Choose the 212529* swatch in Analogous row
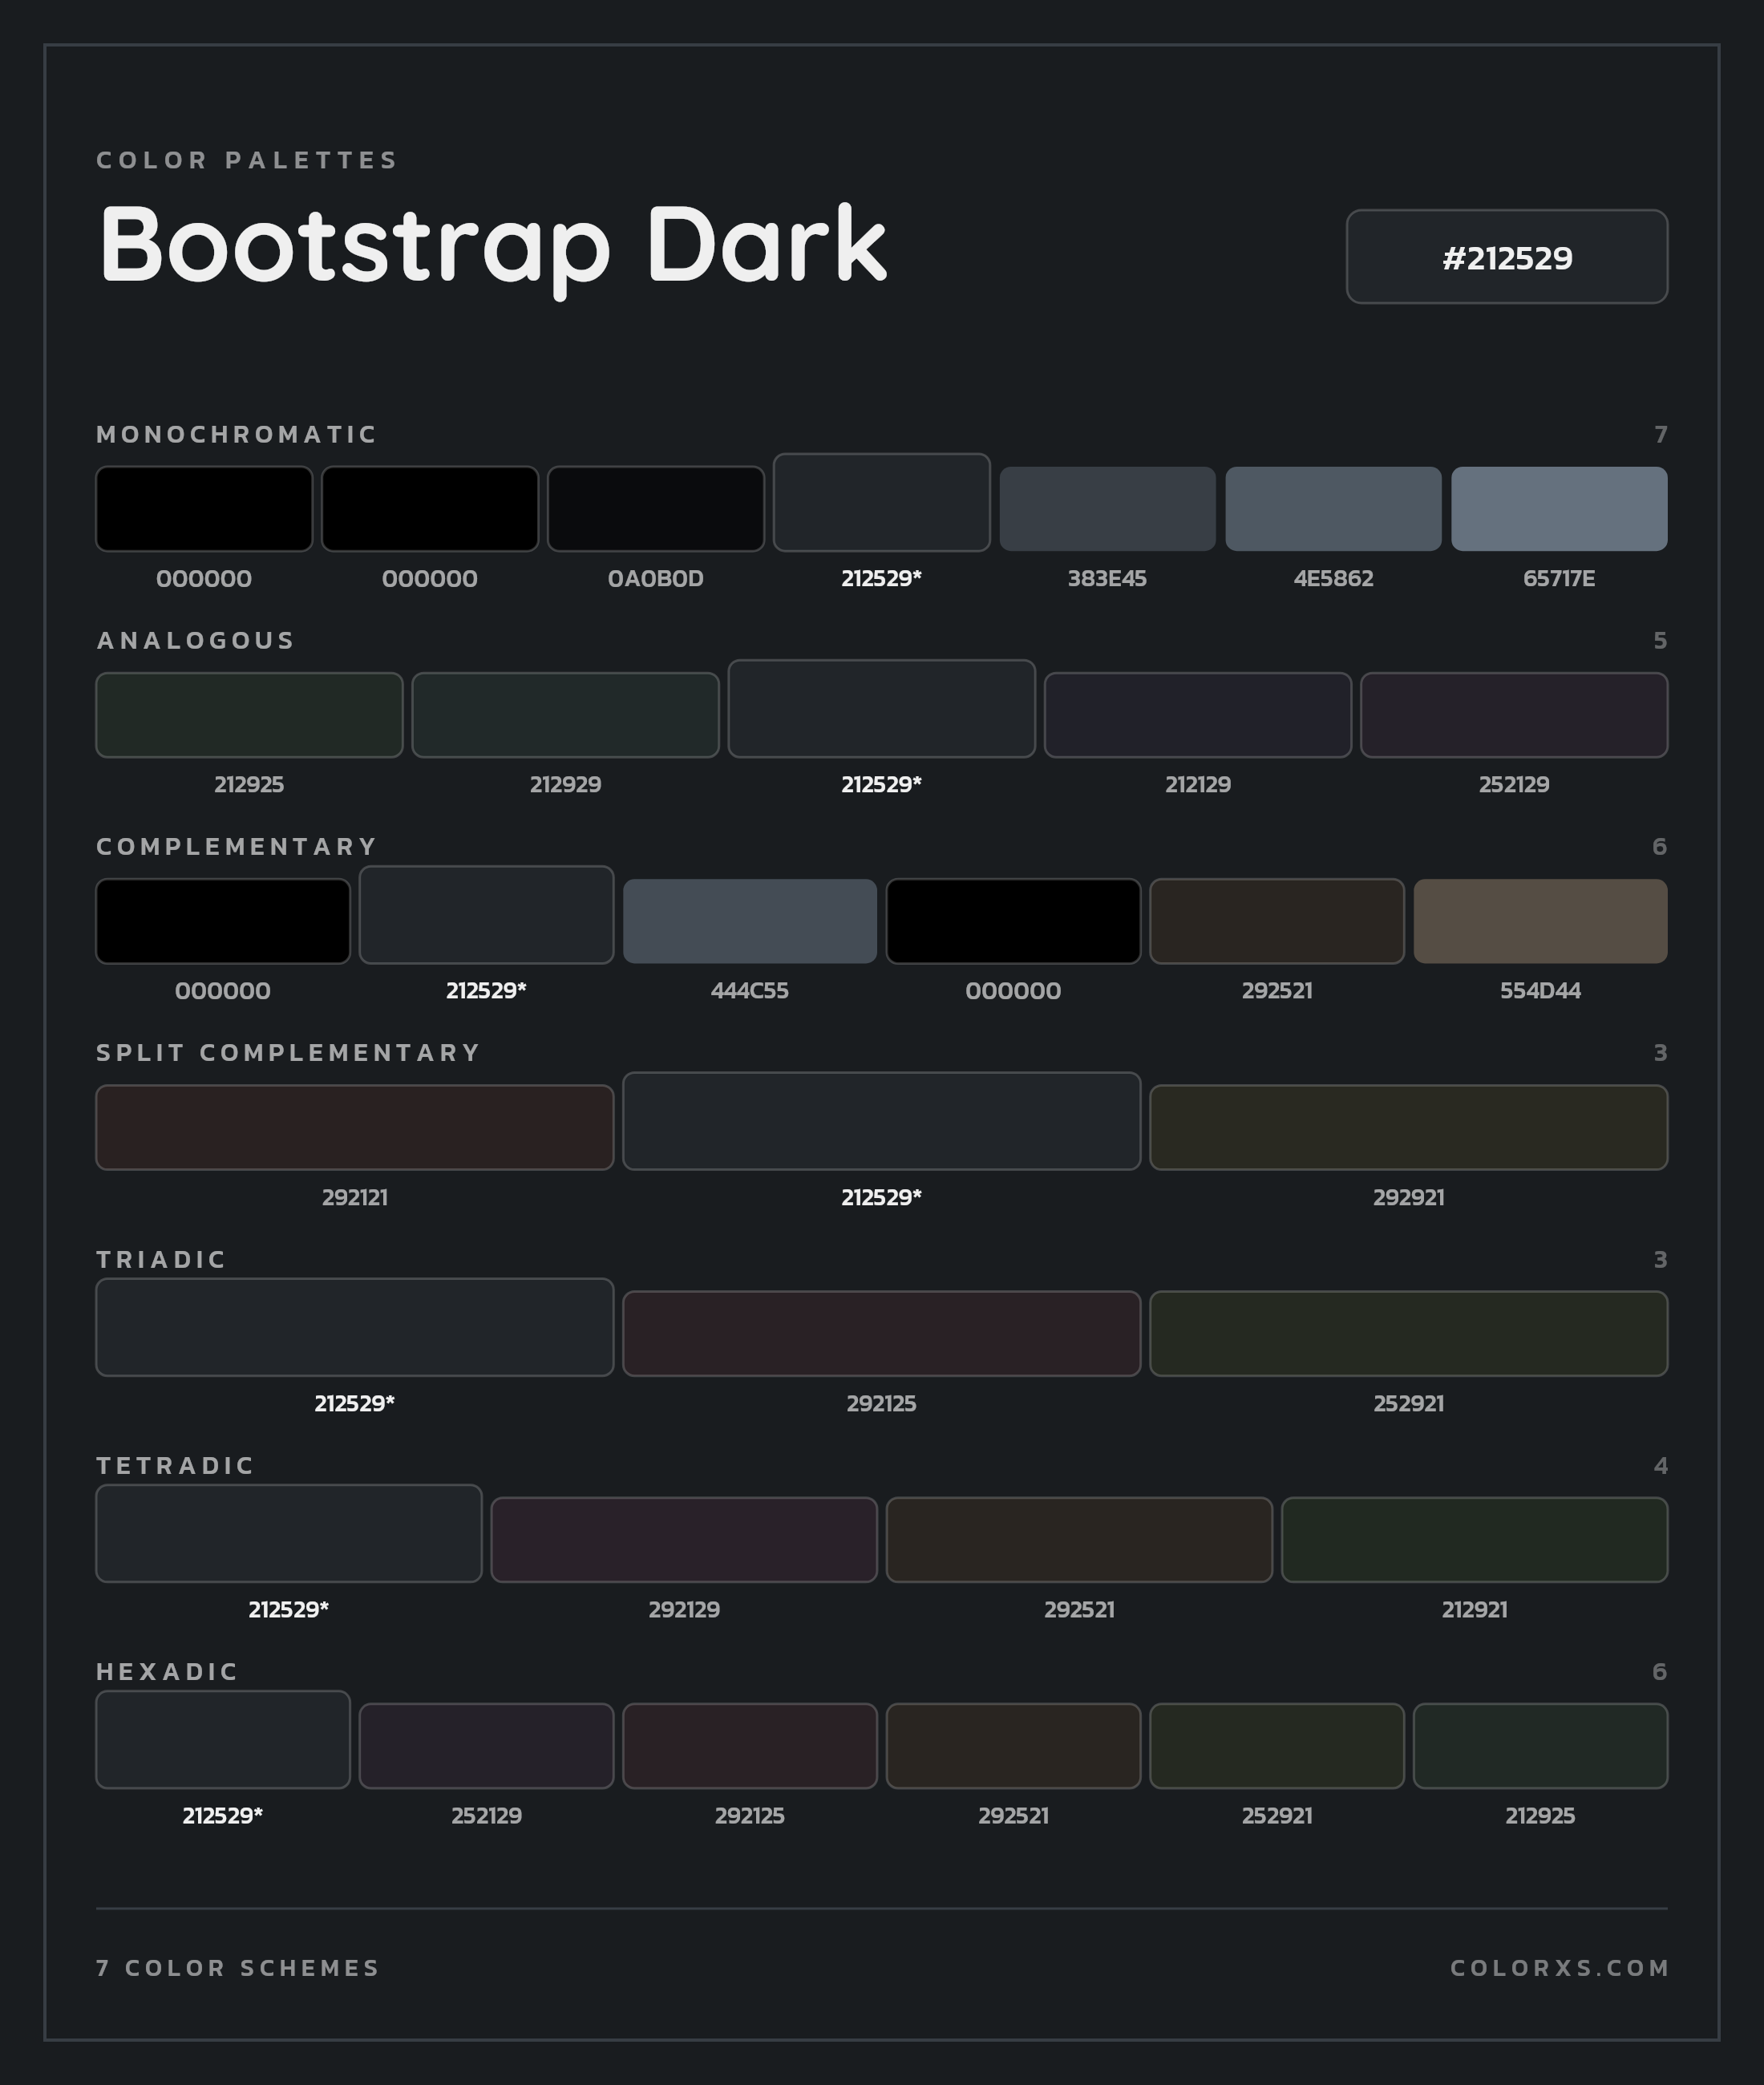 [882, 708]
